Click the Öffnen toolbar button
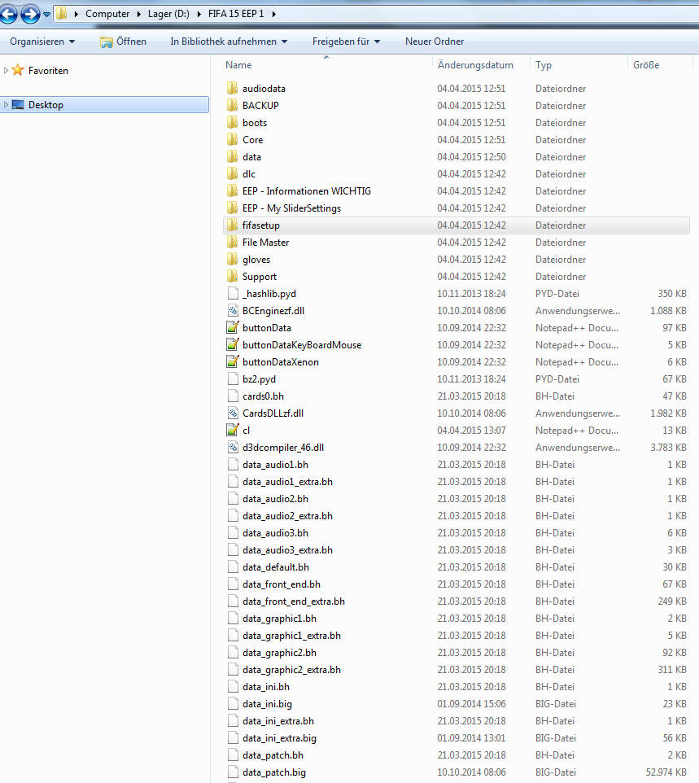The height and width of the screenshot is (783, 699). [123, 42]
